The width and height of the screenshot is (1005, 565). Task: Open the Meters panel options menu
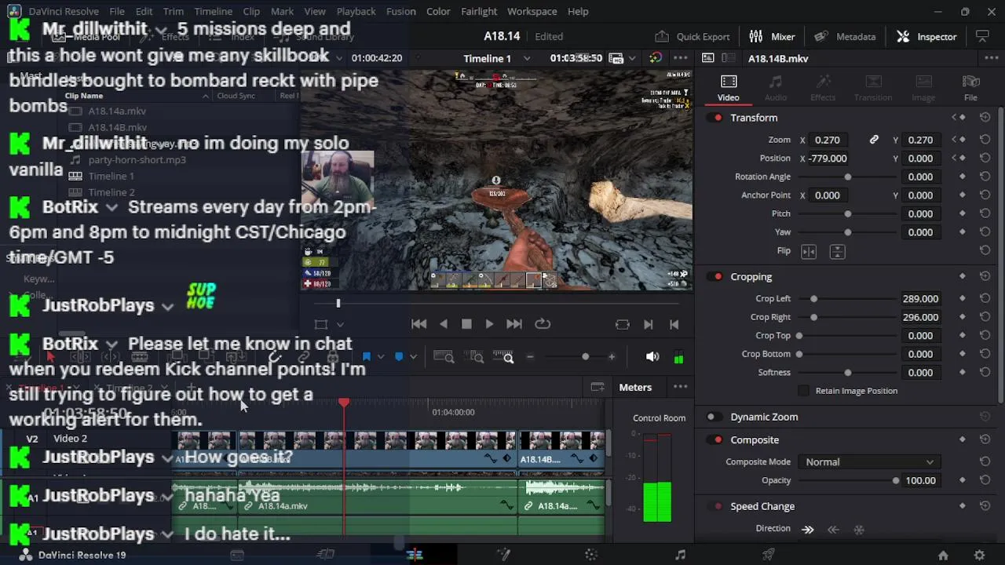680,387
